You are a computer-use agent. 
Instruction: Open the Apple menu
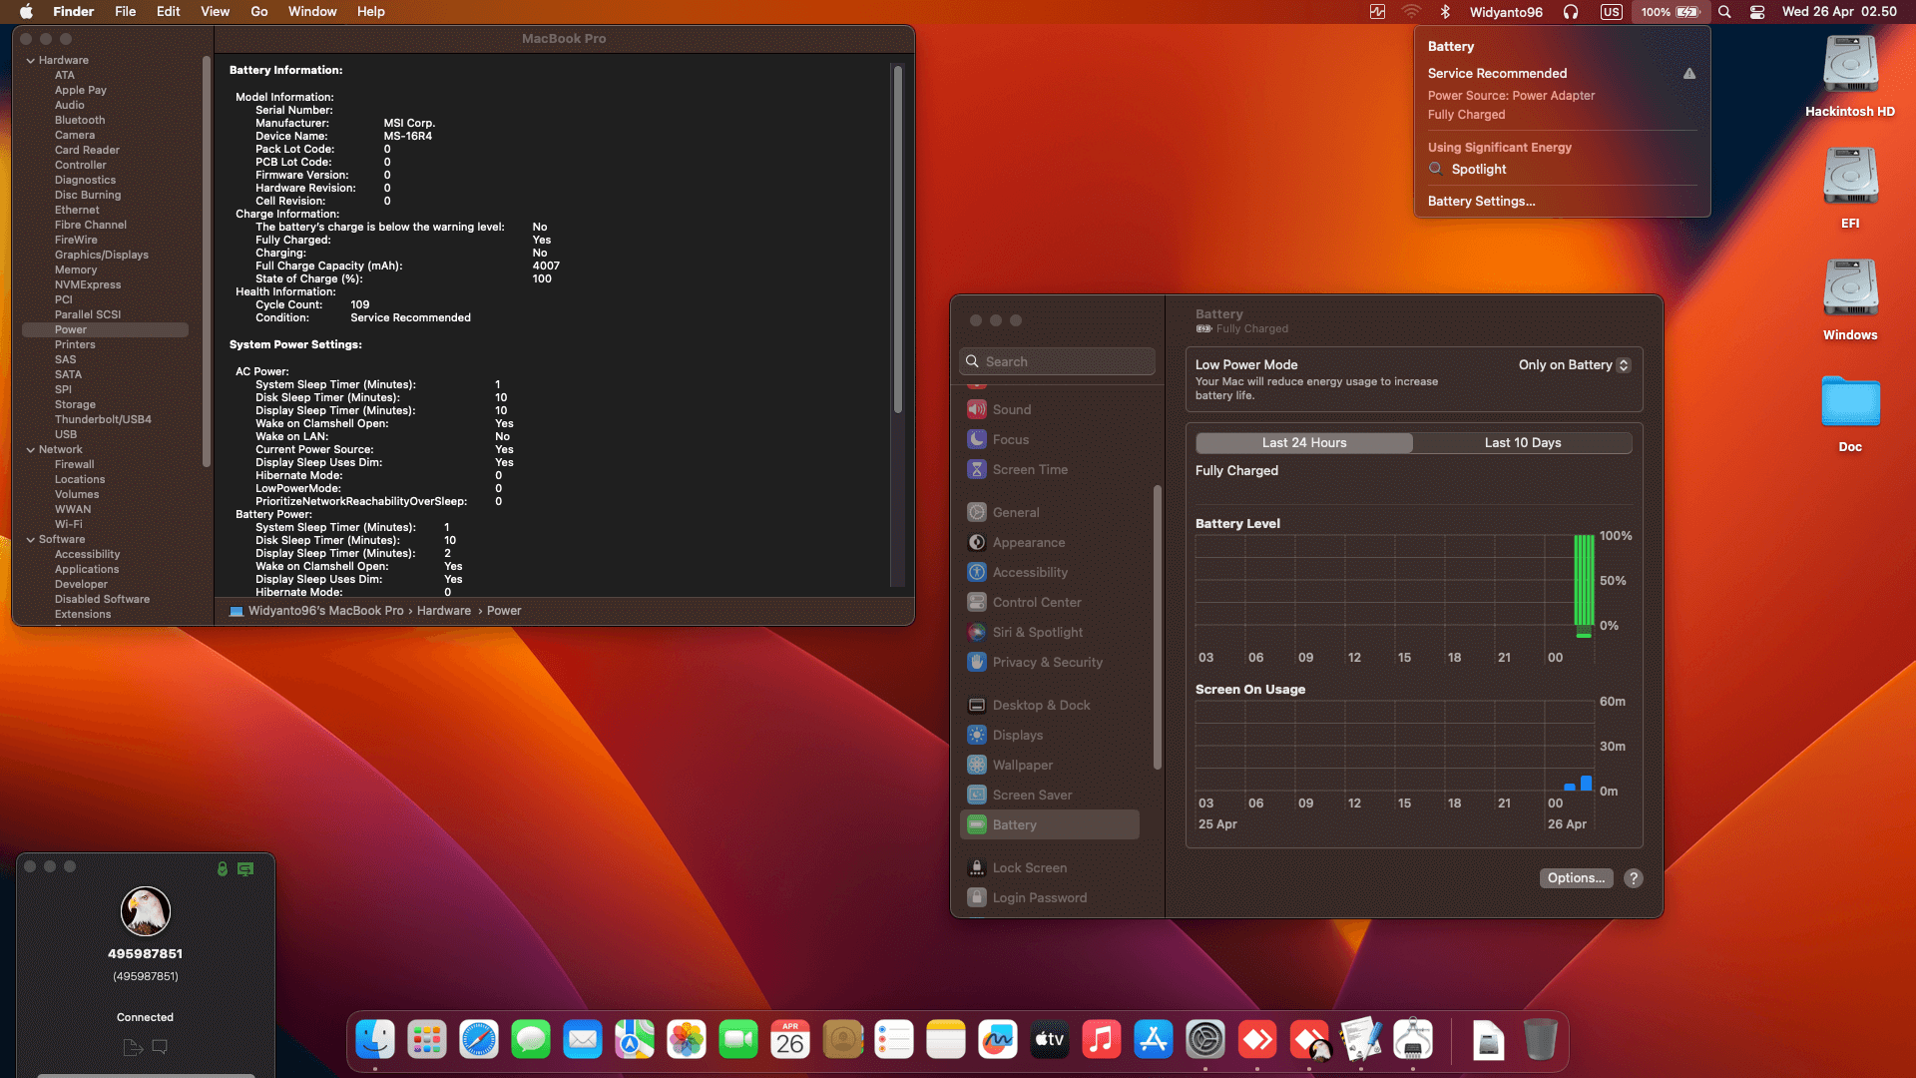[x=26, y=12]
